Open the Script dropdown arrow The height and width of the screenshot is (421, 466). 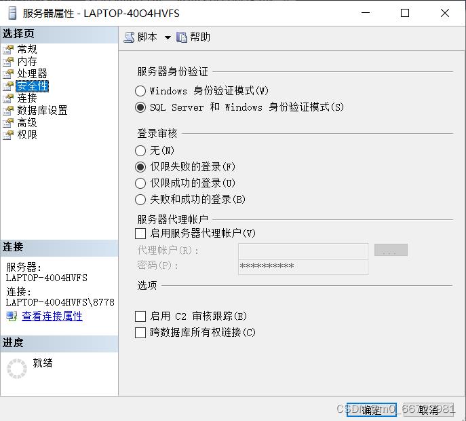(x=168, y=37)
